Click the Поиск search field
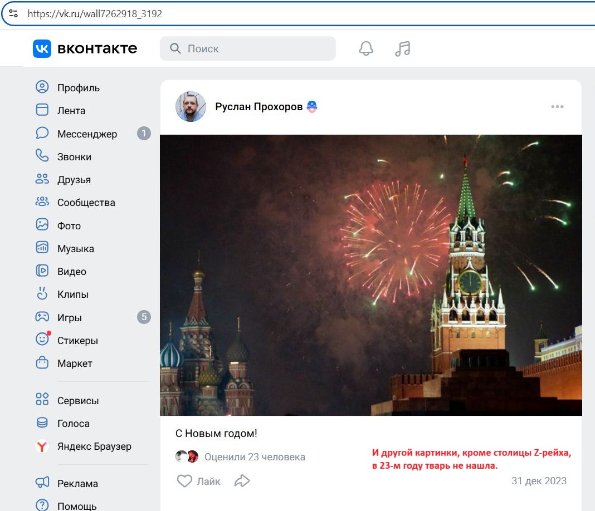Viewport: 595px width, 511px height. point(248,48)
